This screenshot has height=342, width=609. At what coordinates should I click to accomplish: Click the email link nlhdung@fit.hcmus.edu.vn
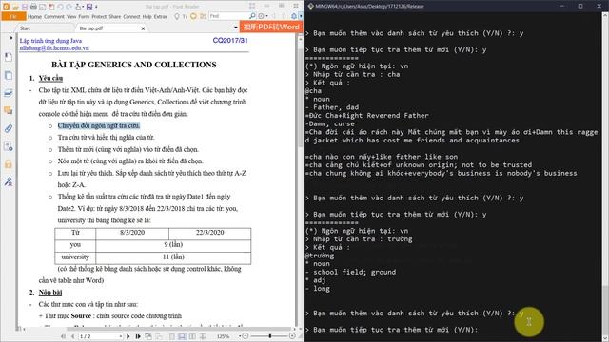pyautogui.click(x=54, y=48)
